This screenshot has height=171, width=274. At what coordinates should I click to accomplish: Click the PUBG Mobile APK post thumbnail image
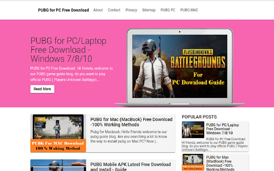pyautogui.click(x=58, y=165)
